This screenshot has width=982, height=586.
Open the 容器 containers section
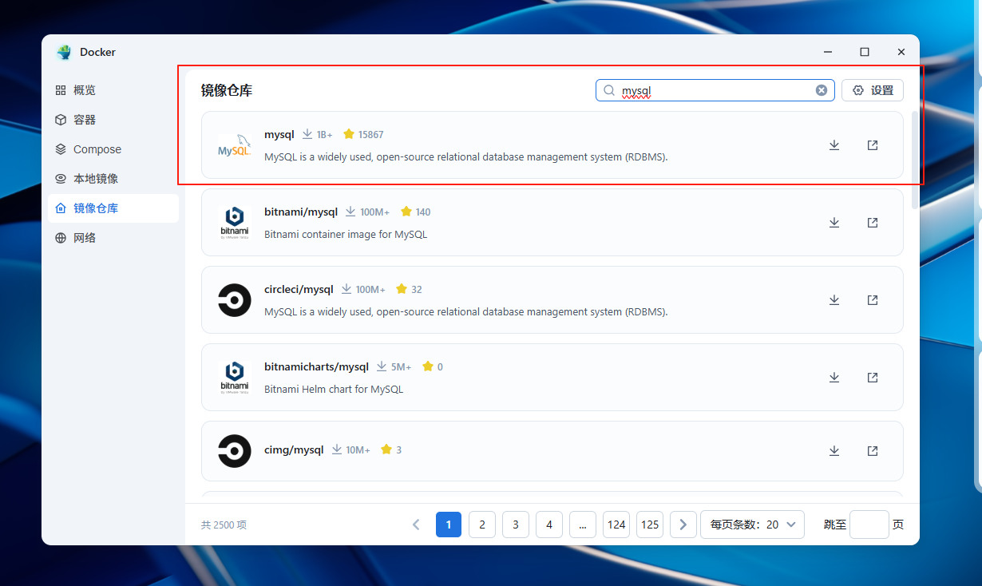[x=113, y=120]
